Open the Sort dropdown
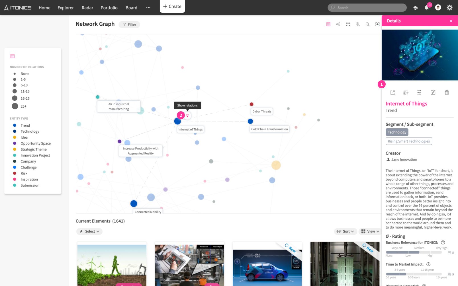This screenshot has width=458, height=286. click(345, 231)
